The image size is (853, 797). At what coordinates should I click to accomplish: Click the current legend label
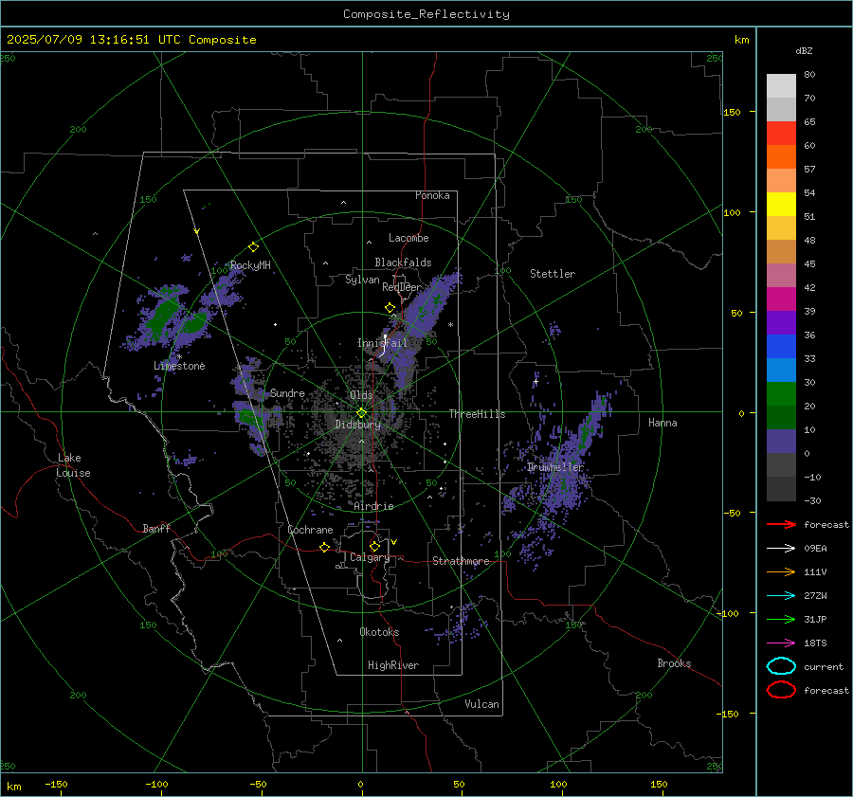pos(823,666)
